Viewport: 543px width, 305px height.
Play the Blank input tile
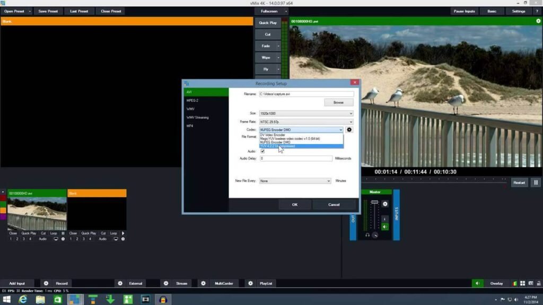pos(123,234)
